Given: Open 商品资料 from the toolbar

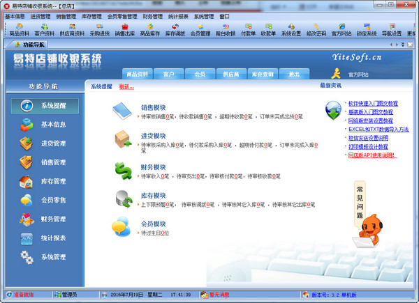Looking at the screenshot, I should click(x=19, y=29).
